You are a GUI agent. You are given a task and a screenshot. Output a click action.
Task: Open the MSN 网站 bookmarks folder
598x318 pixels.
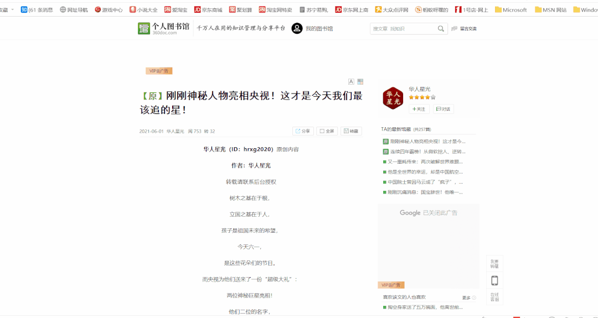[x=550, y=9]
